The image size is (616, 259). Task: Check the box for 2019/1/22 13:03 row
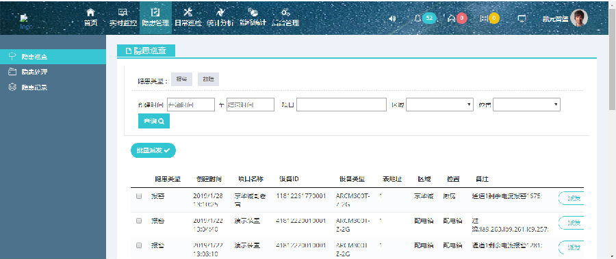(139, 245)
